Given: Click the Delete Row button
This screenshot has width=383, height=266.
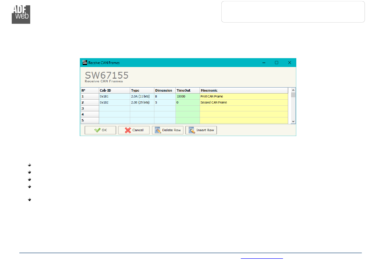Looking at the screenshot, I should click(168, 130).
